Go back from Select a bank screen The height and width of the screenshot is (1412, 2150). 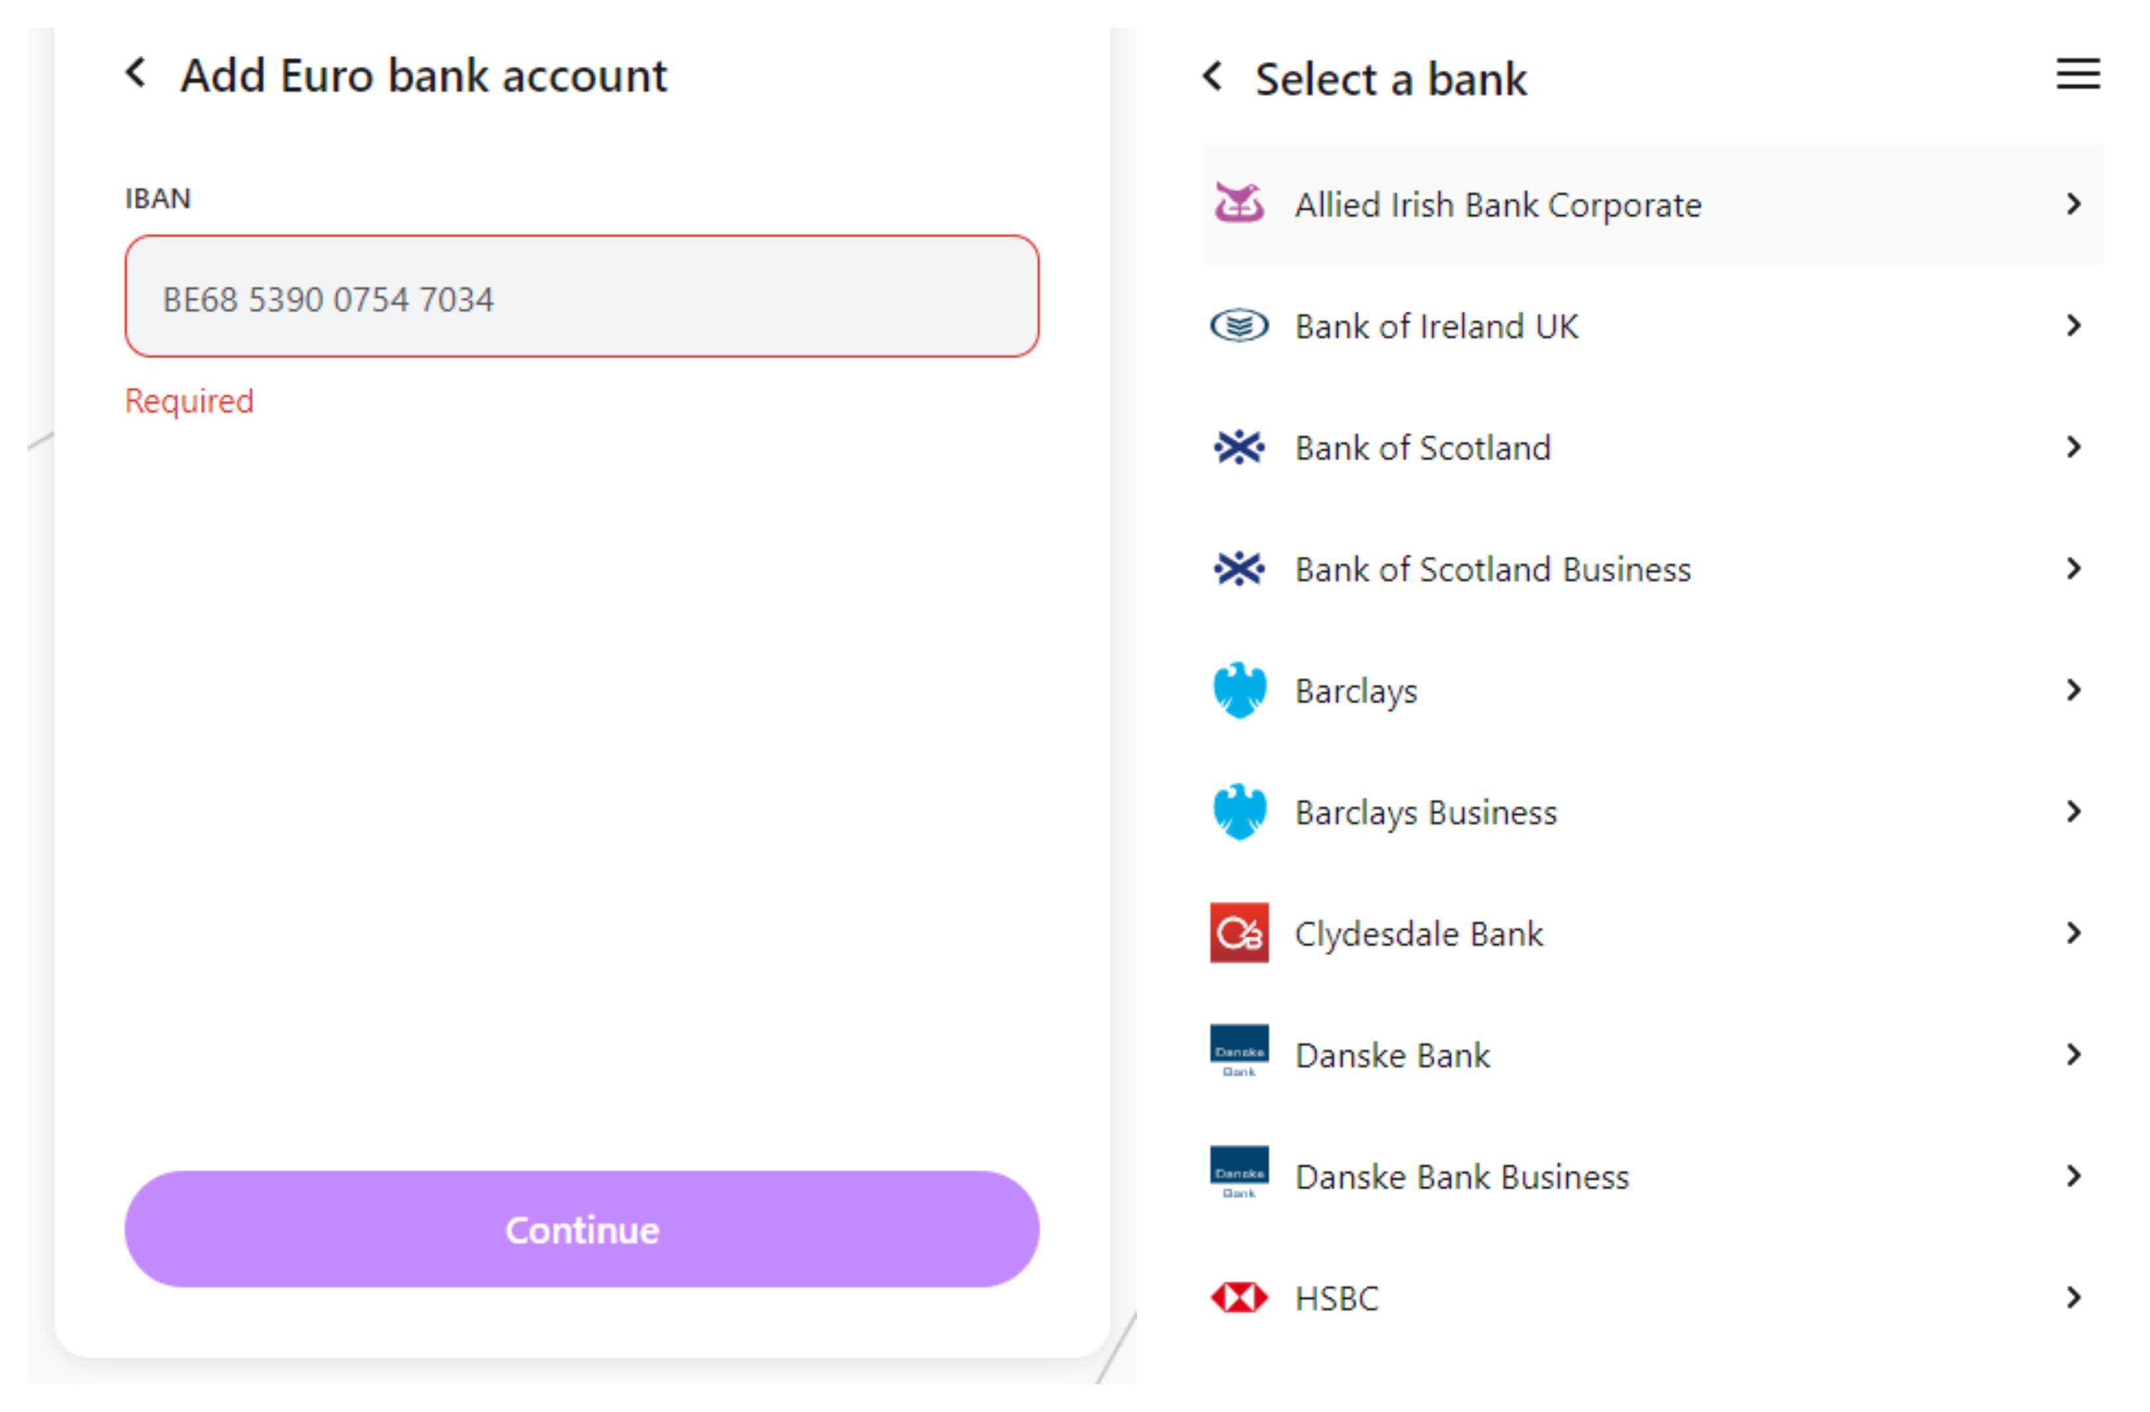pyautogui.click(x=1212, y=77)
